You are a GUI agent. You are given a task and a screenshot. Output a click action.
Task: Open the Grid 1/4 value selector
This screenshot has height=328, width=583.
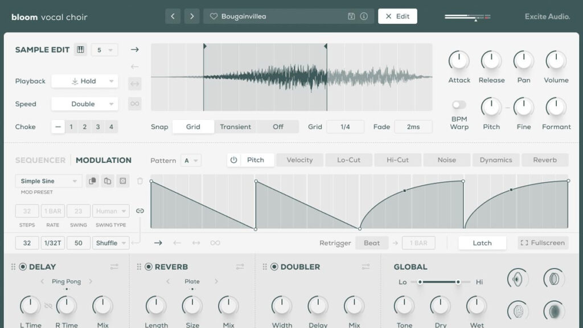(x=345, y=127)
